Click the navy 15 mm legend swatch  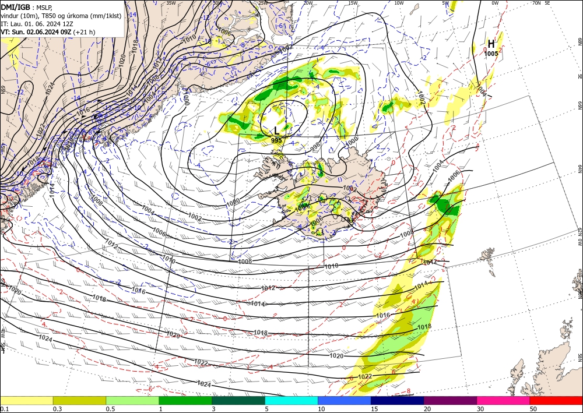coord(398,400)
